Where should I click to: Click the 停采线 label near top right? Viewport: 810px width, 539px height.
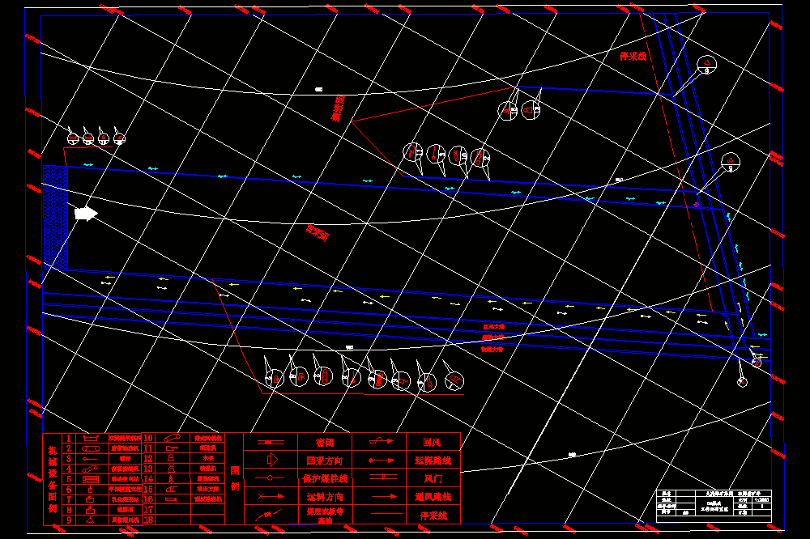[633, 57]
